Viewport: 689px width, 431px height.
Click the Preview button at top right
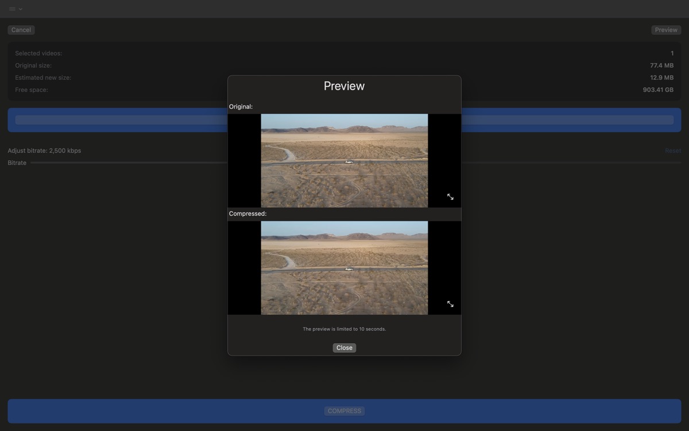[x=666, y=30]
